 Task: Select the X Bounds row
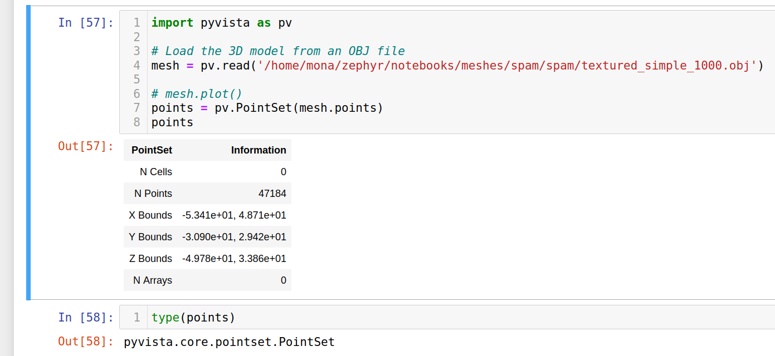207,215
